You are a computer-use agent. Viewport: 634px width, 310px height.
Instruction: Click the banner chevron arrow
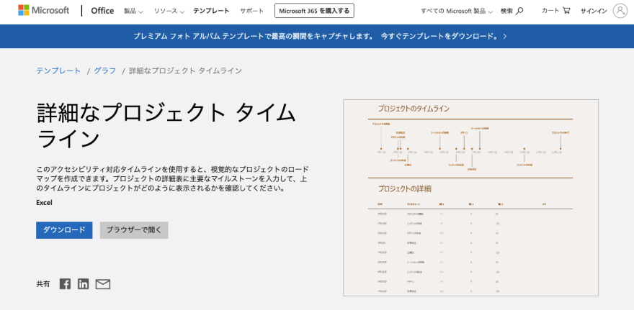pyautogui.click(x=505, y=35)
